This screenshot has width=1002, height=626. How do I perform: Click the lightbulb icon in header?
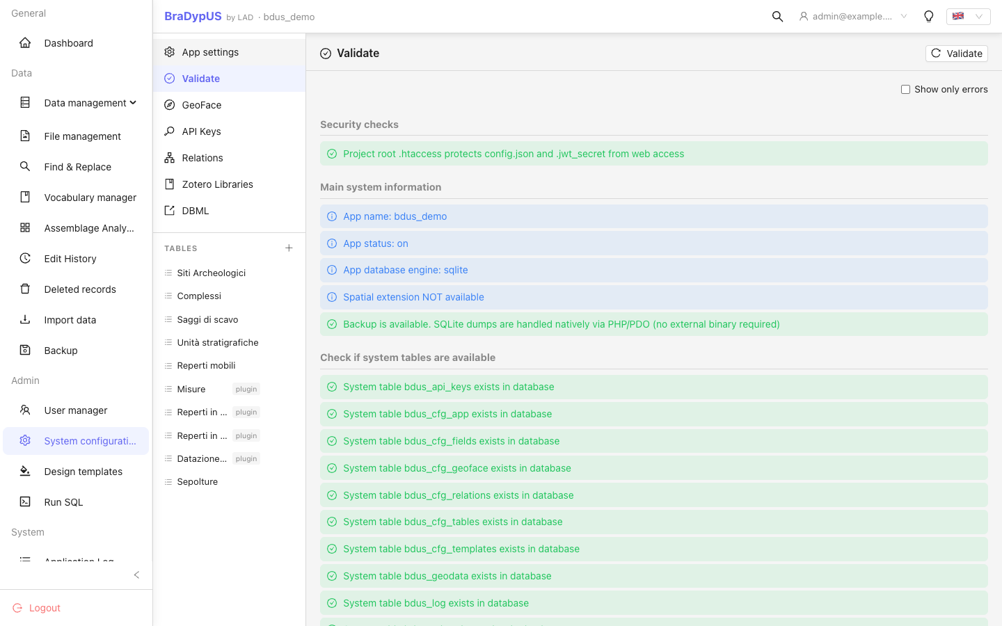928,17
